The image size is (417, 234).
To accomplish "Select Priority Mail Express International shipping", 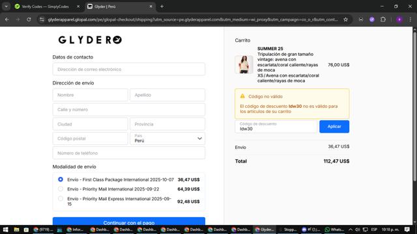I will tap(61, 198).
